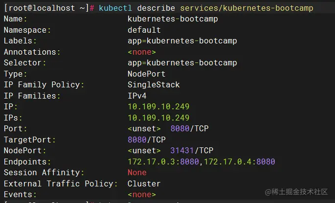Viewport: 335px width, 203px height.
Task: Click the 'Type:' label
Action: tap(15, 74)
